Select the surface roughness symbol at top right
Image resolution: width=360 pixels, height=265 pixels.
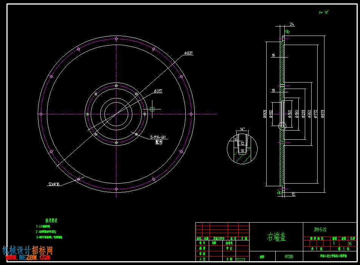[x=324, y=12]
